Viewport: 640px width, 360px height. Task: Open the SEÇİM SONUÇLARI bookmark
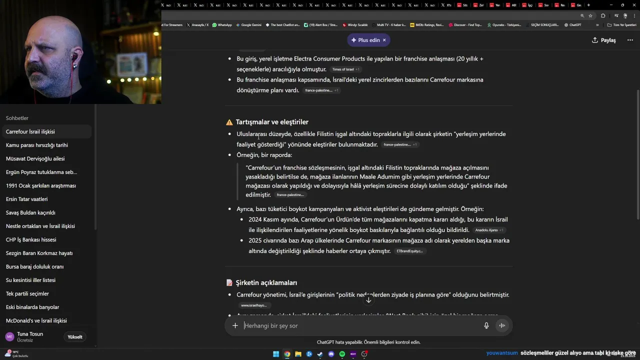pos(541,25)
